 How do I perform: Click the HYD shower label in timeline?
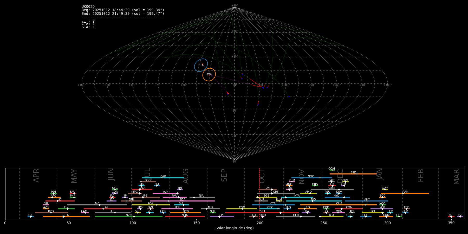click(336, 196)
